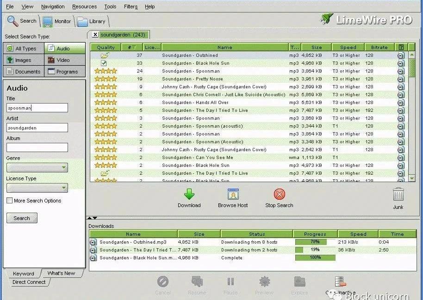Switch to the Library tab

[92, 21]
